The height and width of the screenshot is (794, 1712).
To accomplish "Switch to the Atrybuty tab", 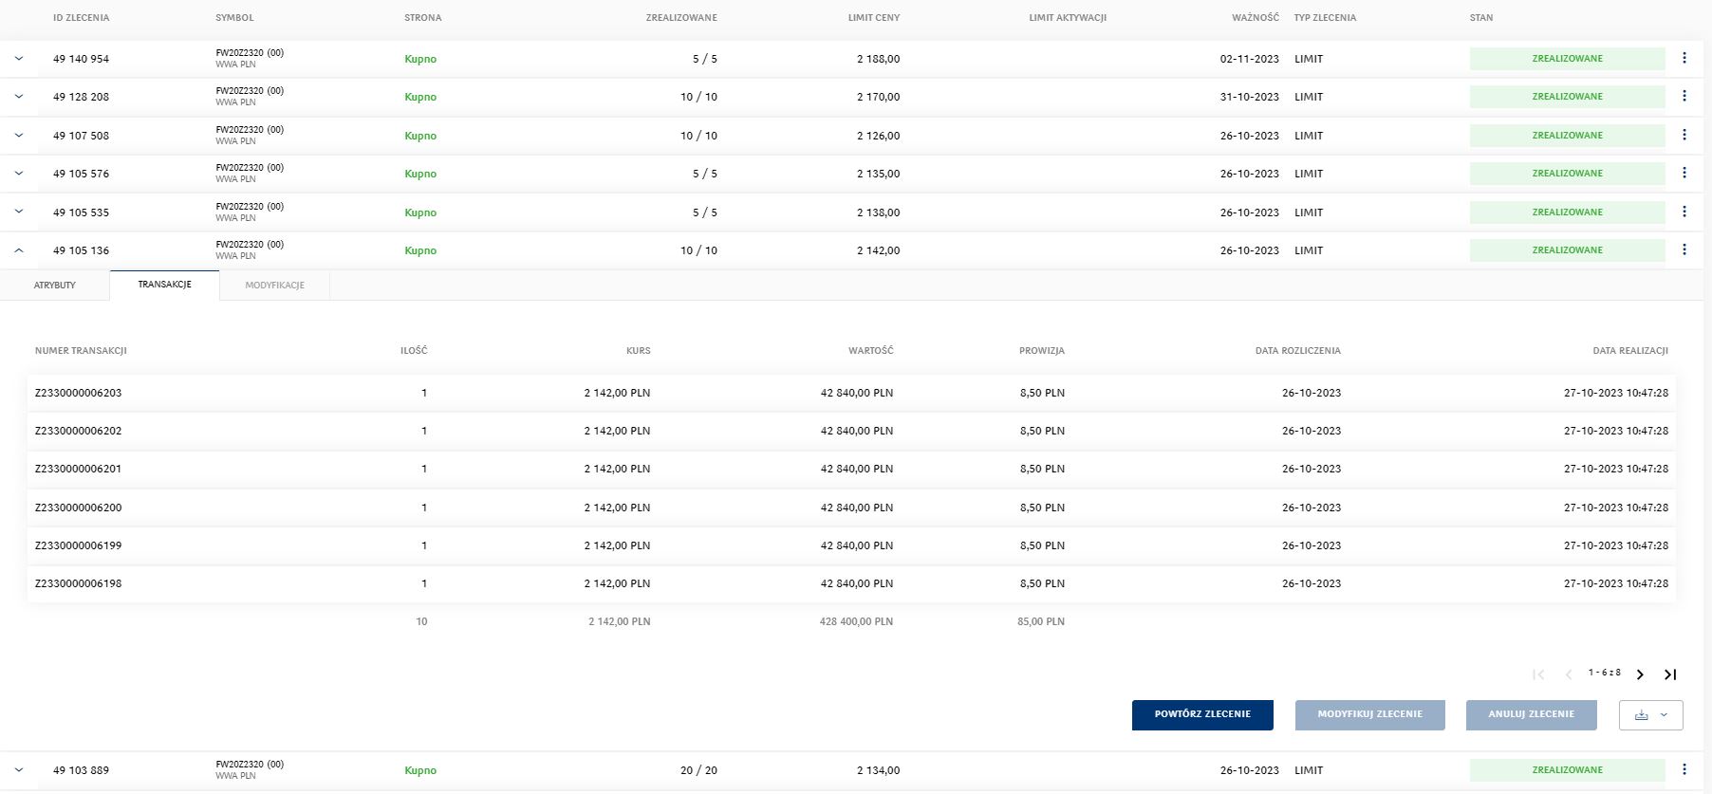I will pyautogui.click(x=55, y=286).
